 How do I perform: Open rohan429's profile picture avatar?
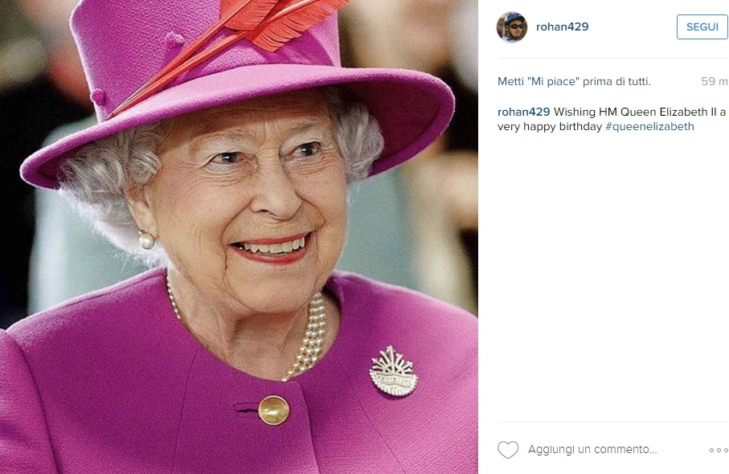tap(512, 27)
